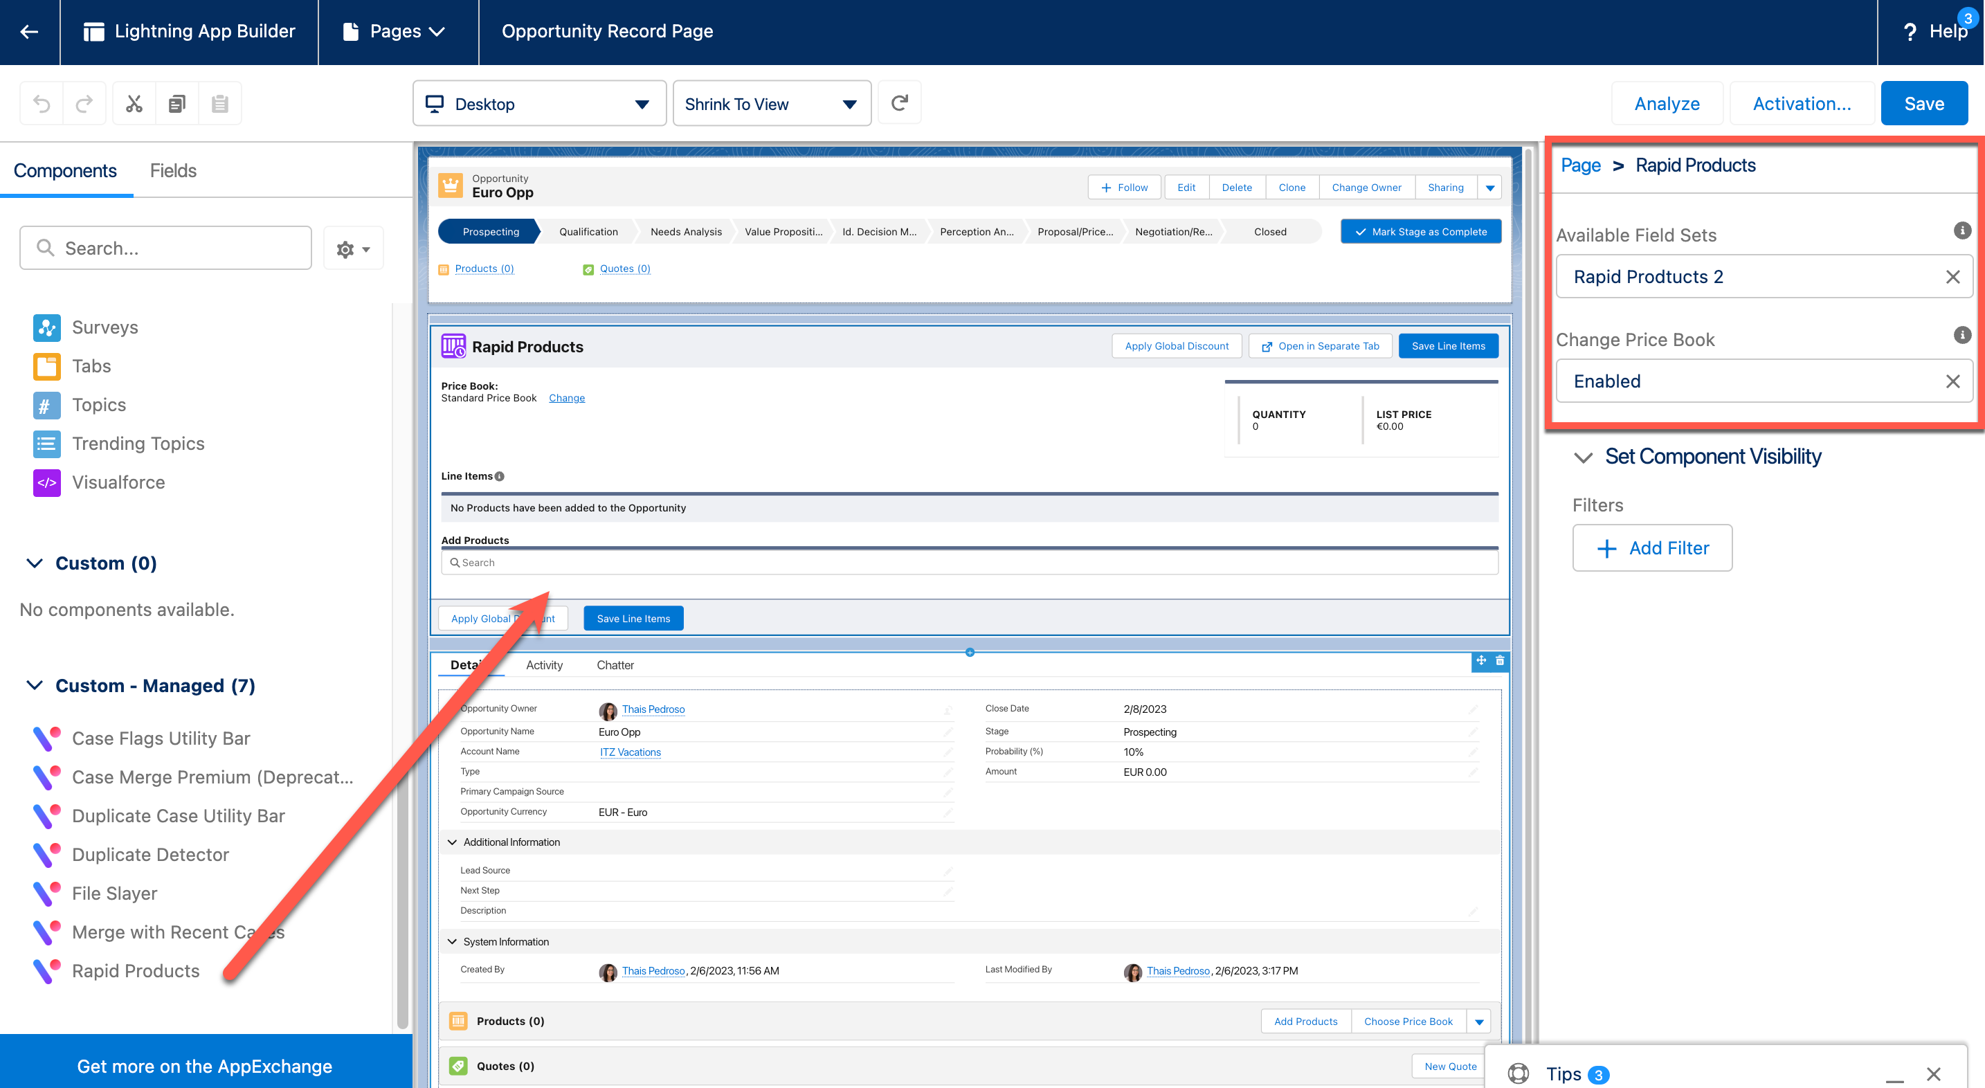Image resolution: width=1985 pixels, height=1088 pixels.
Task: Open the Help menu
Action: coord(1934,32)
